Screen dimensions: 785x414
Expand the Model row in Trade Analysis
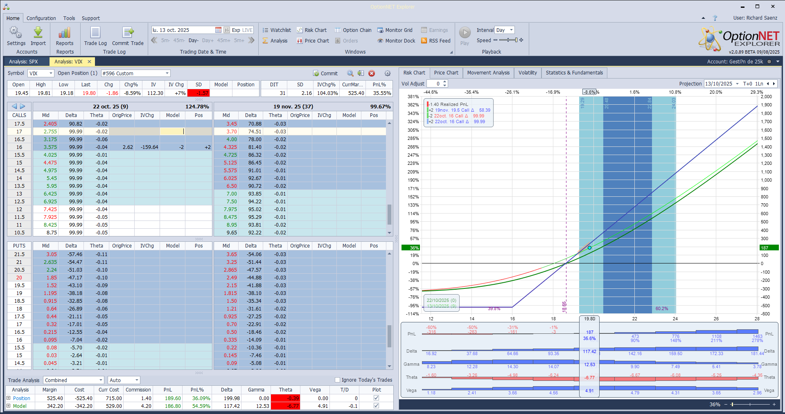coord(9,406)
